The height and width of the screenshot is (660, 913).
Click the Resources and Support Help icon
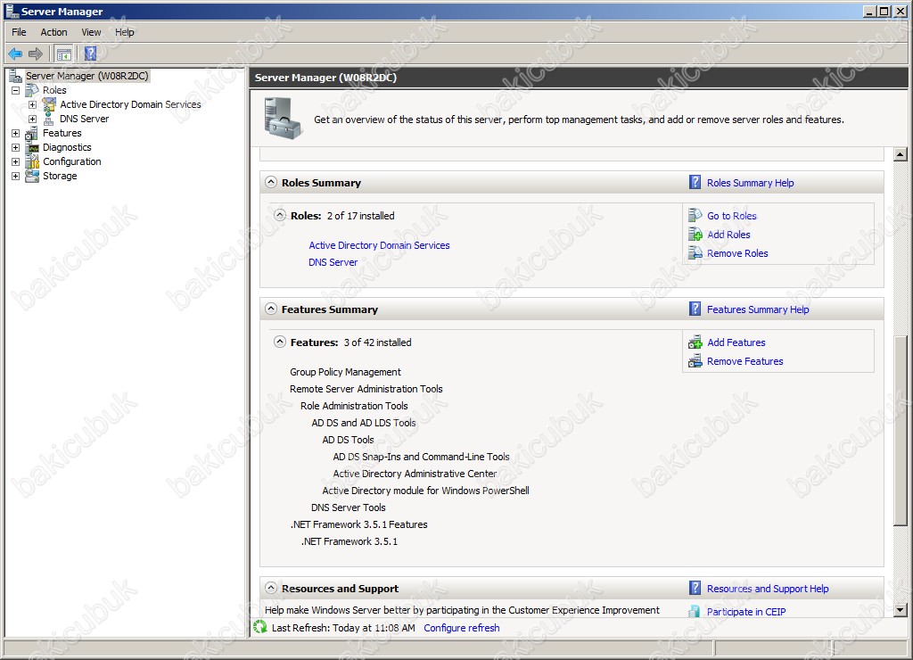tap(695, 588)
